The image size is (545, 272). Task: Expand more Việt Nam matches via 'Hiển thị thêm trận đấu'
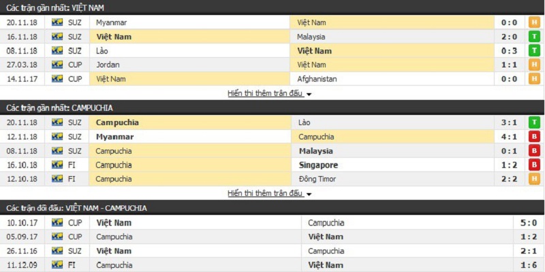(265, 93)
